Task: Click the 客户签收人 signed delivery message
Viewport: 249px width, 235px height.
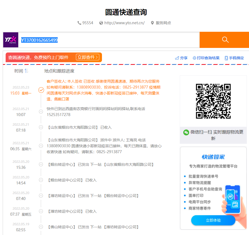Action: (104, 90)
